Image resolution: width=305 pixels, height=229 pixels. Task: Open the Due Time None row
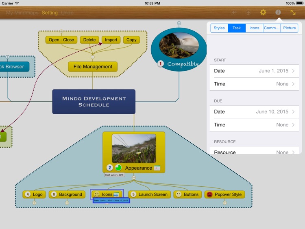254,125
